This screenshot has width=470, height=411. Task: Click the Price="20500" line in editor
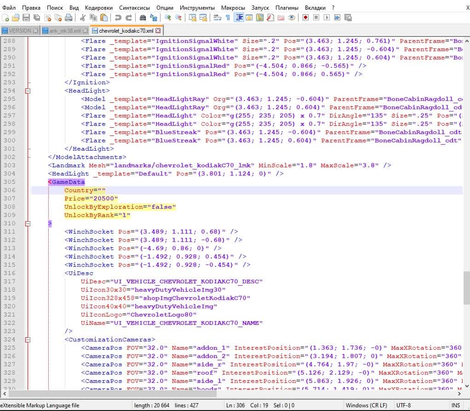91,199
